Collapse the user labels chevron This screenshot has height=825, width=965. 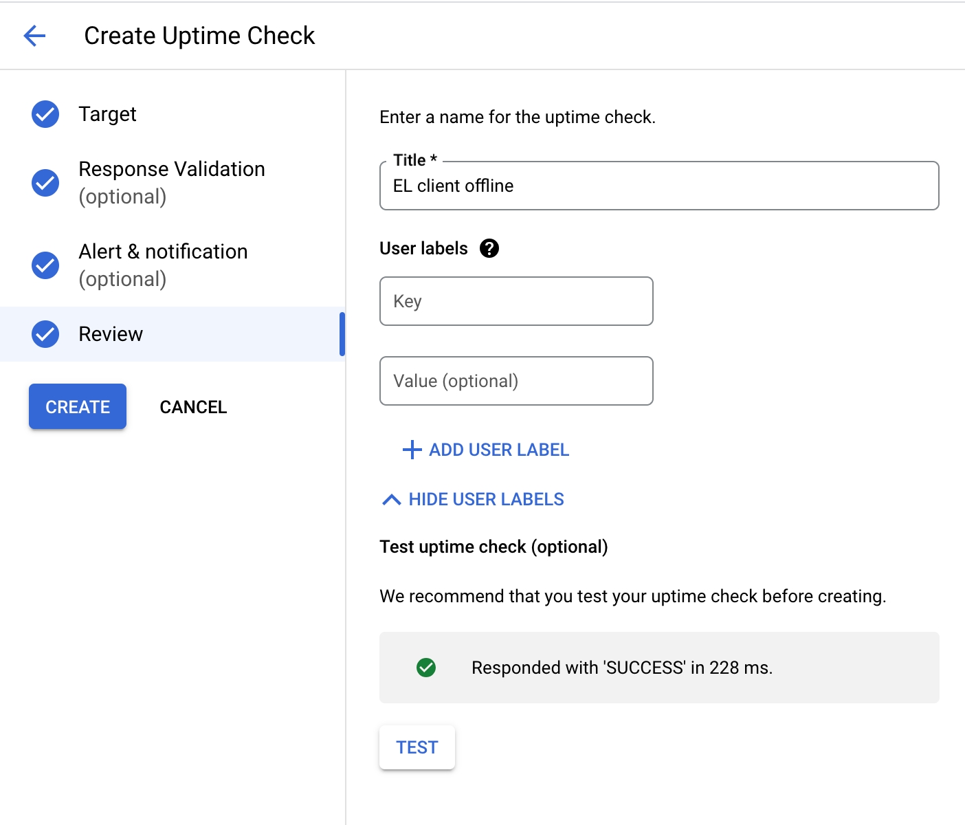391,500
